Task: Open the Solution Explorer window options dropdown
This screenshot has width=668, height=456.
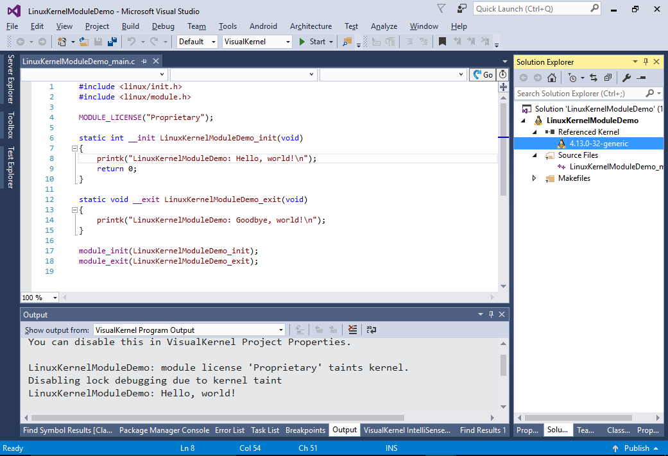Action: click(635, 62)
